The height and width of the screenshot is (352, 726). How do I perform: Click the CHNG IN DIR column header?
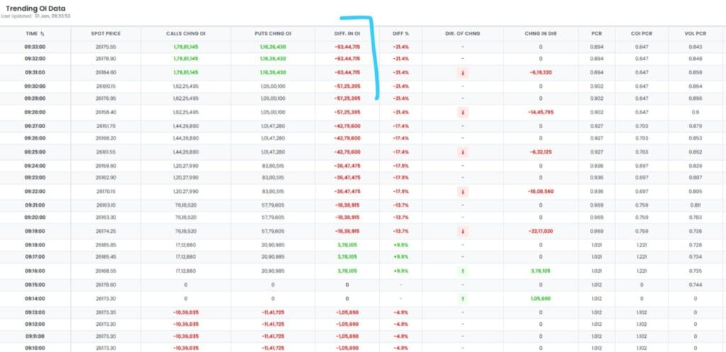point(540,33)
